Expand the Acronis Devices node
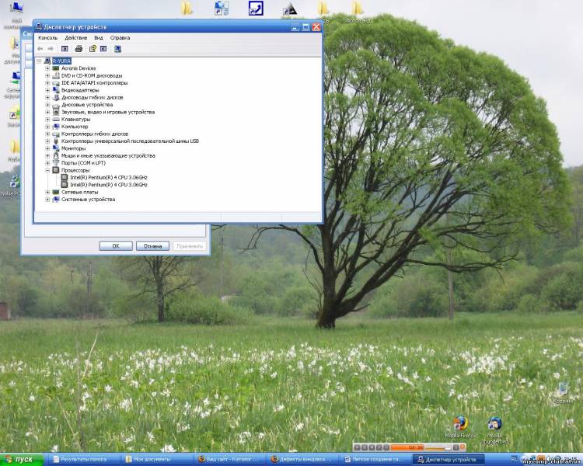This screenshot has height=466, width=583. point(47,68)
